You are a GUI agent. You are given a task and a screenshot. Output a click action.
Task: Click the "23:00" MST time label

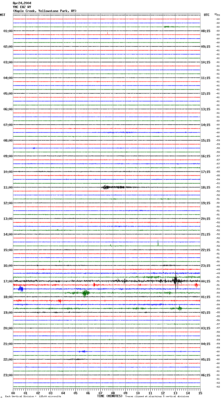tap(8, 375)
